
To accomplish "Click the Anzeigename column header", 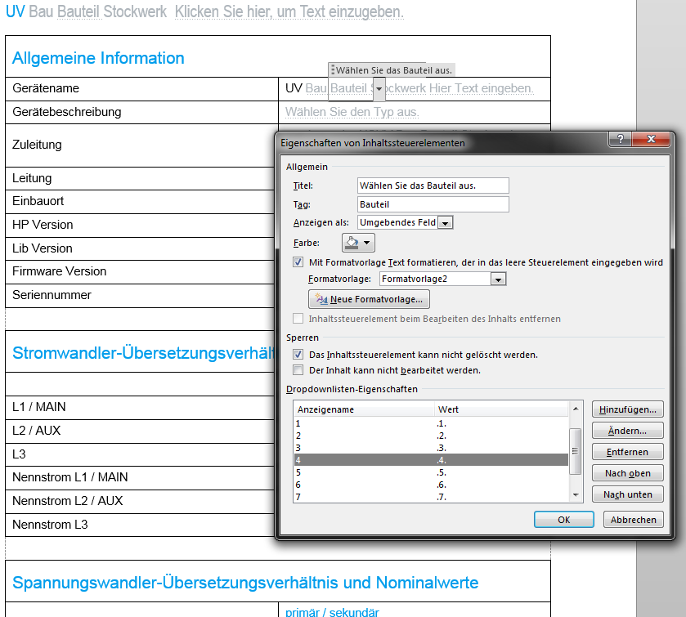I will (364, 409).
